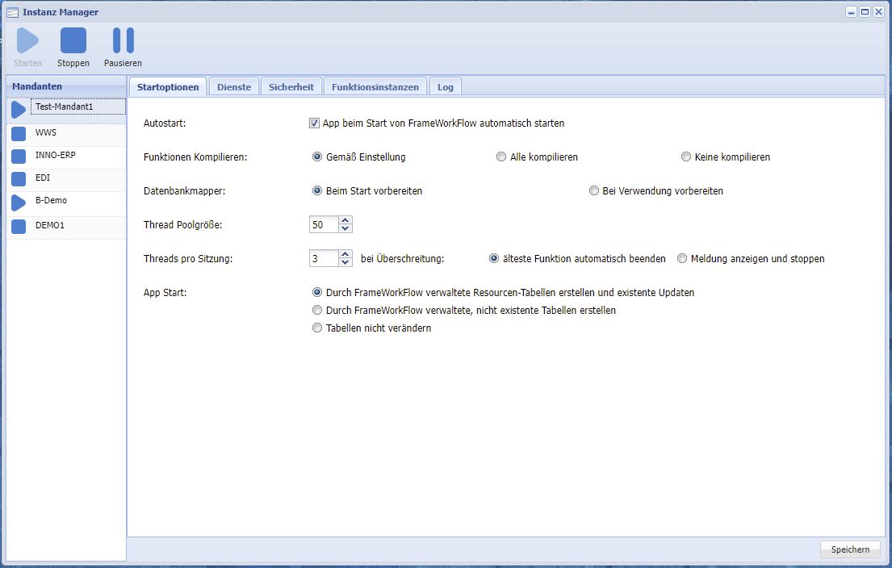Click the square icon beside INNO-ERP
Image resolution: width=892 pixels, height=568 pixels.
coord(19,156)
